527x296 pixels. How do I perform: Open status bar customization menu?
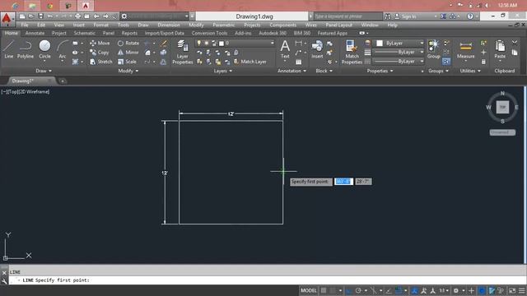(522, 290)
